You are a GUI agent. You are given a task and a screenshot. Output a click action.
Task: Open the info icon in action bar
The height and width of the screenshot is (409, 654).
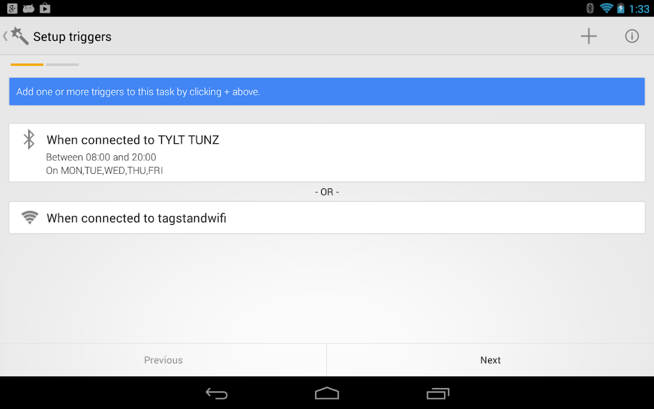(x=632, y=36)
